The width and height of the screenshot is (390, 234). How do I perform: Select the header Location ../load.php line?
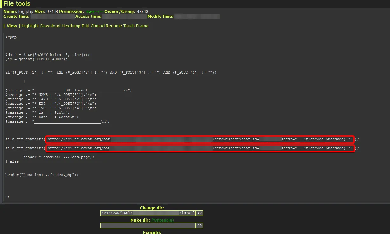point(59,157)
